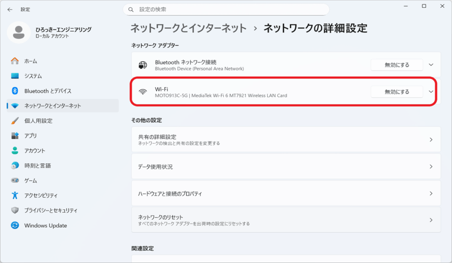Image resolution: width=452 pixels, height=263 pixels.
Task: Open アカウント settings
Action: [x=63, y=151]
